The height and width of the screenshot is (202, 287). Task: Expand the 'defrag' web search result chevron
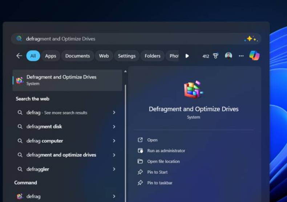click(114, 113)
